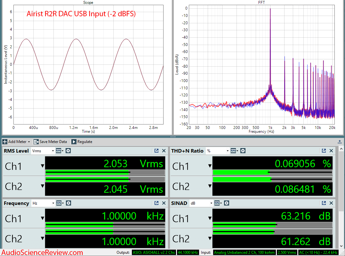Click SINAD meter graph view icon

[x=218, y=203]
